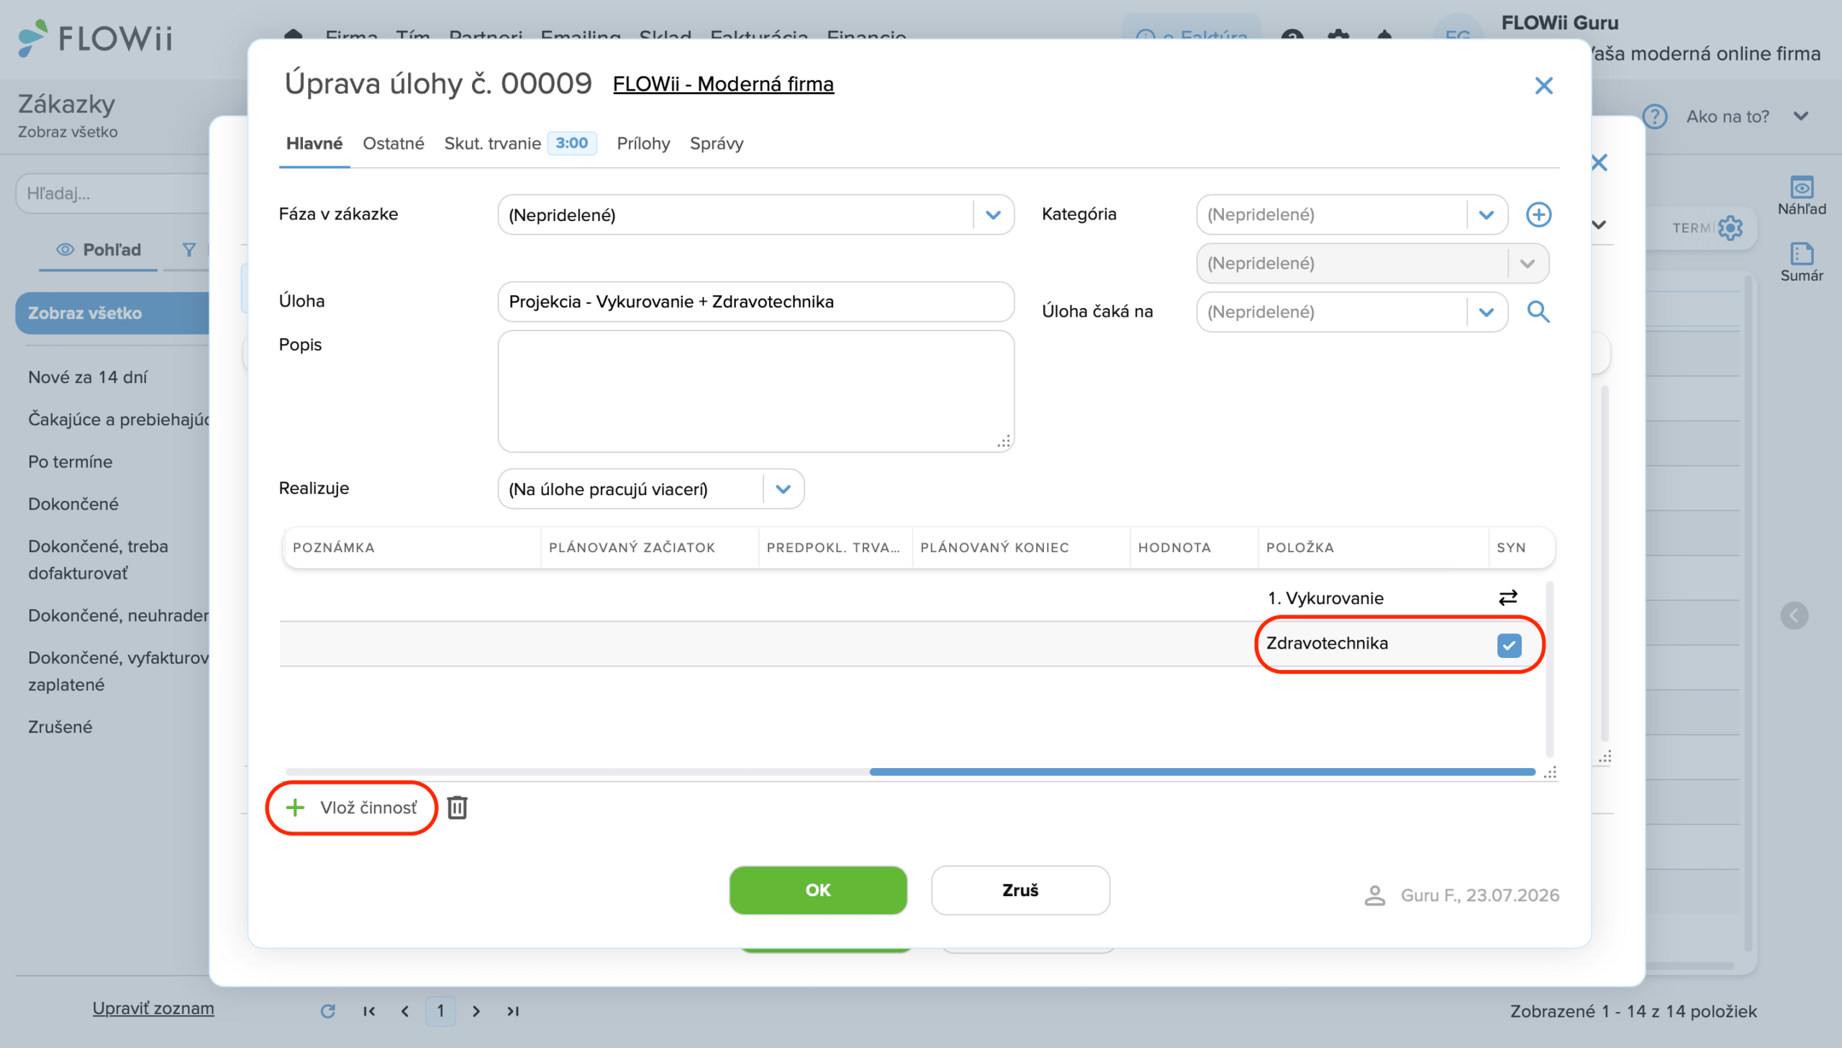1842x1048 pixels.
Task: Click the sync arrows icon in Vykurovanie row
Action: tap(1508, 597)
